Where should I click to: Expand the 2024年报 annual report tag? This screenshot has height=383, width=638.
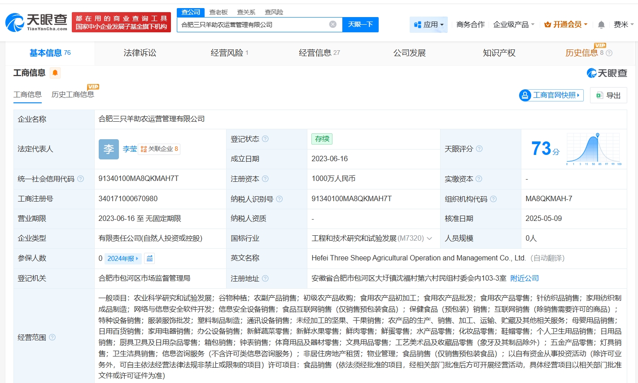(123, 259)
